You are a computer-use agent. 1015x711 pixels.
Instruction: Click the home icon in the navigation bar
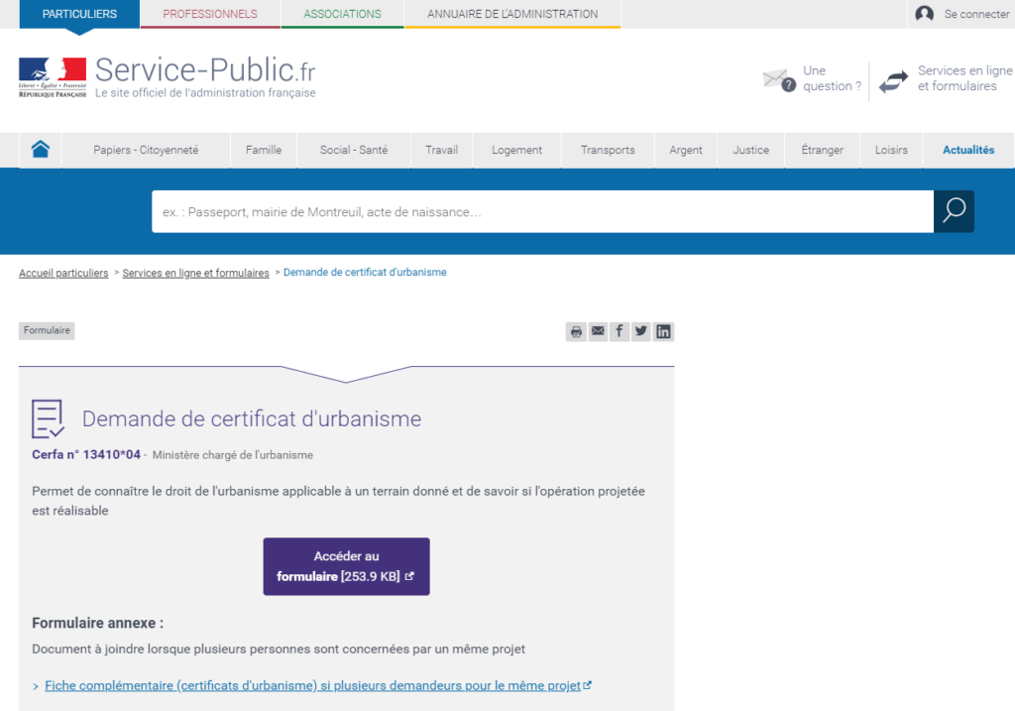(x=40, y=149)
